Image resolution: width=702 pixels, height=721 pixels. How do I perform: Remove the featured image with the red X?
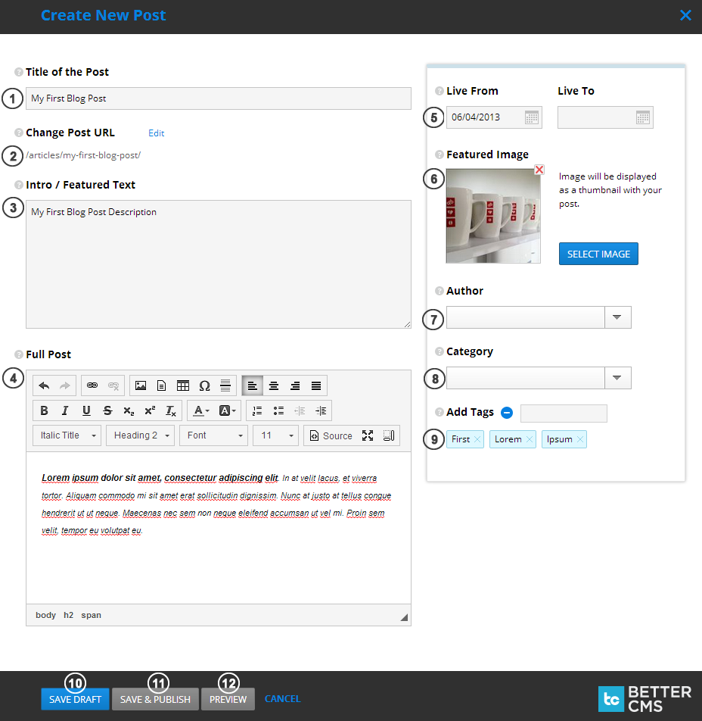tap(539, 170)
